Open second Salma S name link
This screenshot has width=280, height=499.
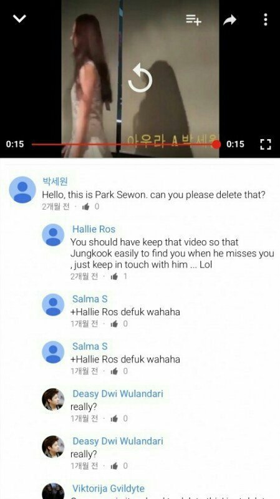[90, 346]
